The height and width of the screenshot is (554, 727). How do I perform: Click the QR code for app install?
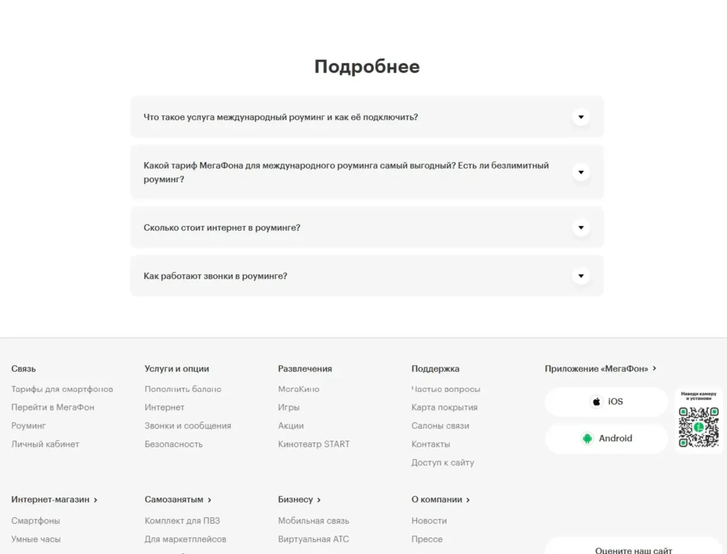point(698,427)
